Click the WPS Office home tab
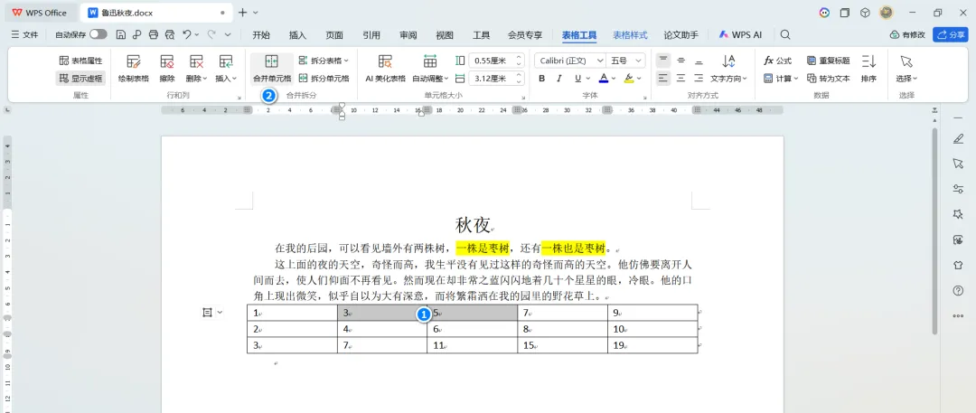Viewport: 976px width, 413px height. pyautogui.click(x=39, y=13)
